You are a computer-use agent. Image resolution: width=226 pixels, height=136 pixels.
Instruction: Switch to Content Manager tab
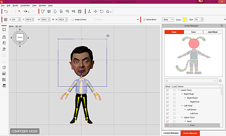171,133
